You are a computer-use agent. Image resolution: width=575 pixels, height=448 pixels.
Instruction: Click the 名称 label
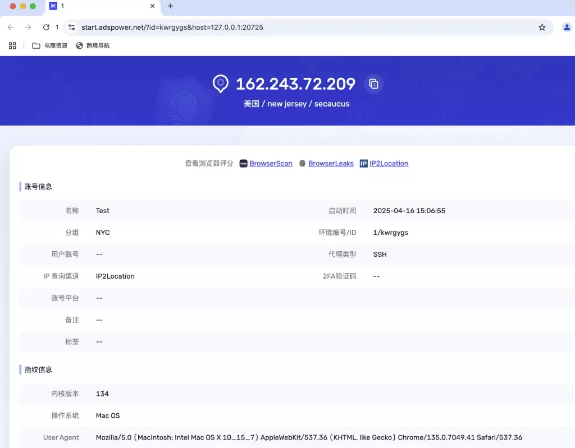tap(72, 211)
